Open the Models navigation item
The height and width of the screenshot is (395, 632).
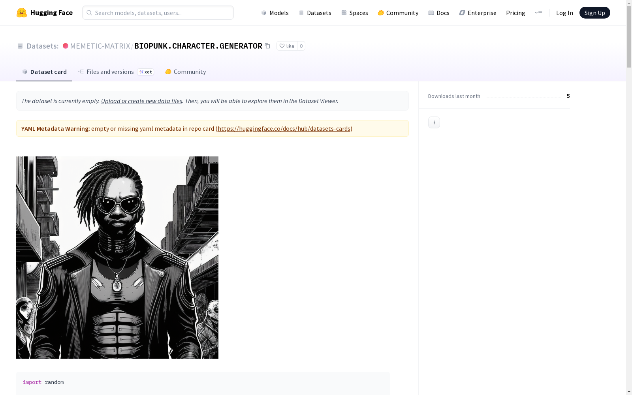(x=275, y=13)
